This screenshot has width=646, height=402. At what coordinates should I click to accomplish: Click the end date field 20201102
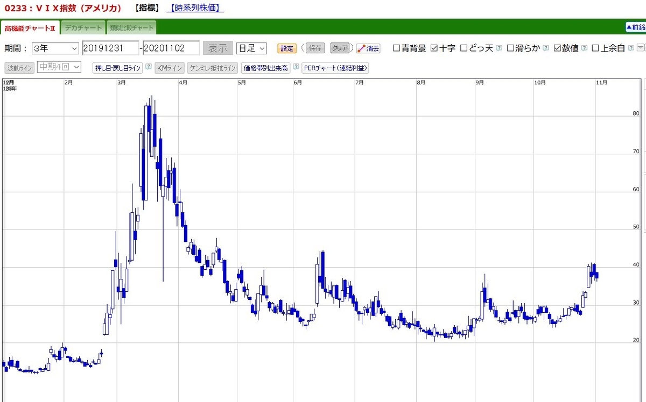pyautogui.click(x=171, y=48)
